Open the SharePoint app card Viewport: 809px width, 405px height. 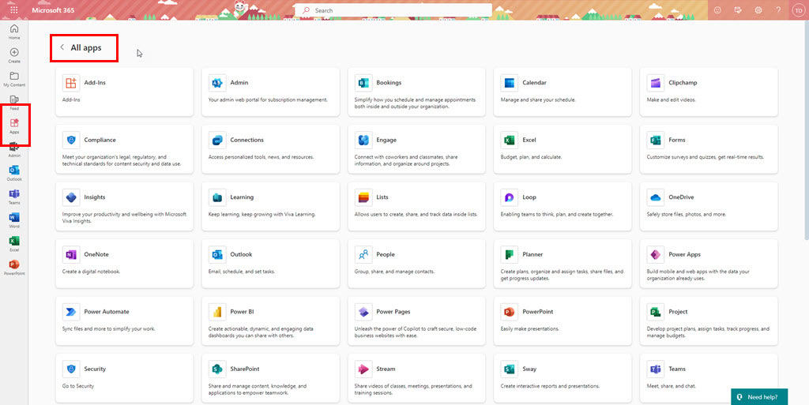point(270,377)
